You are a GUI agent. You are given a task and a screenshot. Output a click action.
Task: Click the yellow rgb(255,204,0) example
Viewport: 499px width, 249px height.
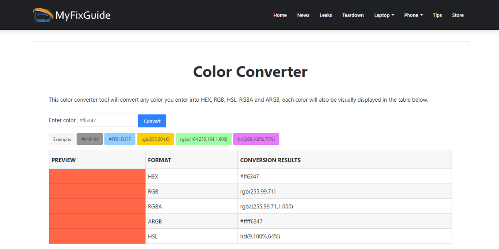(155, 139)
